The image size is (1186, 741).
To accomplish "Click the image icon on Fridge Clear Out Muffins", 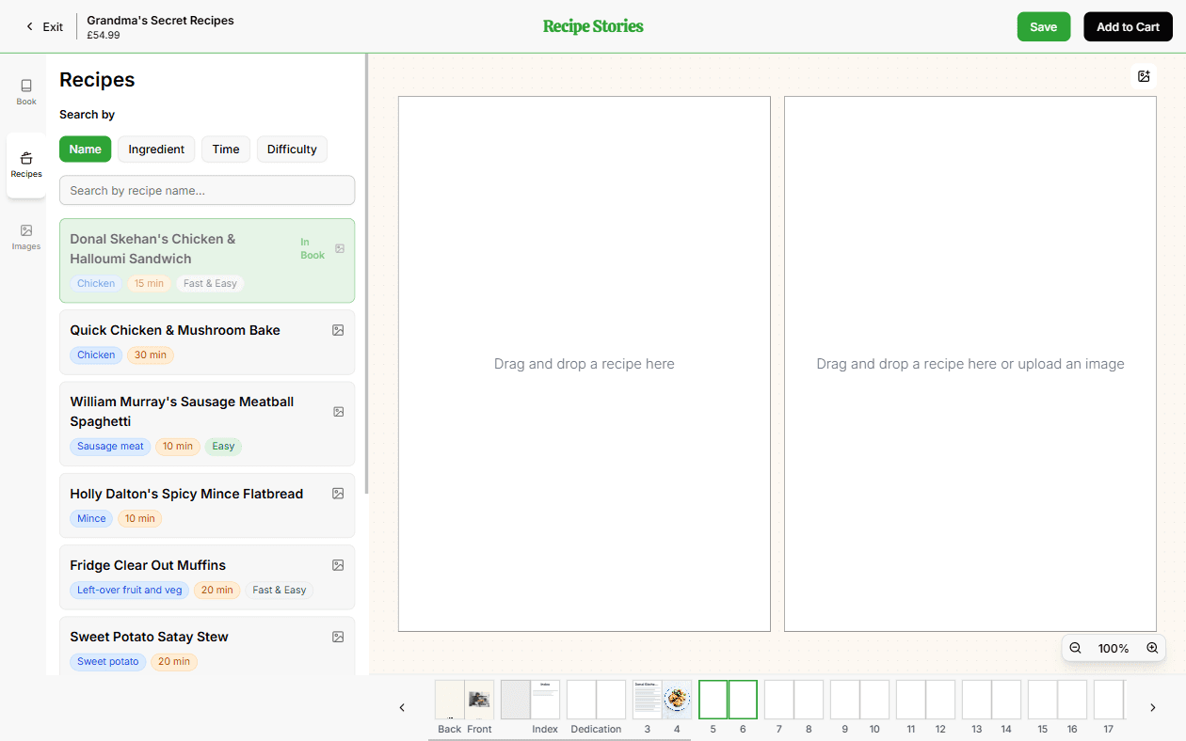I will (338, 565).
